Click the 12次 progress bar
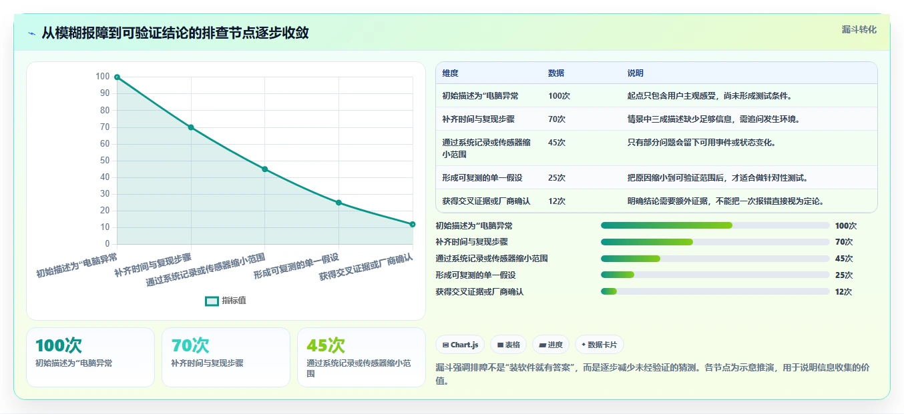This screenshot has width=904, height=414. point(715,291)
